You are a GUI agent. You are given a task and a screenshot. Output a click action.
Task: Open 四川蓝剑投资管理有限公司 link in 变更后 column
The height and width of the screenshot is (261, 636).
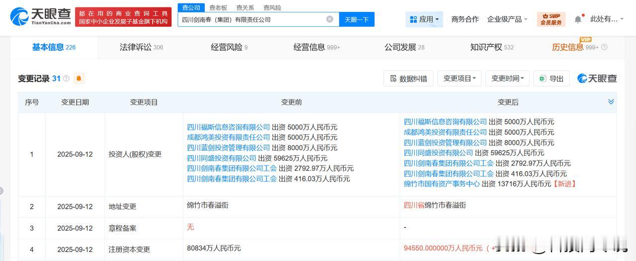pos(445,143)
